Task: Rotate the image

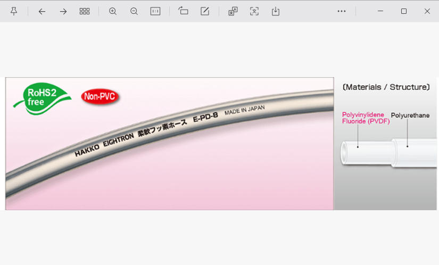Action: tap(184, 11)
